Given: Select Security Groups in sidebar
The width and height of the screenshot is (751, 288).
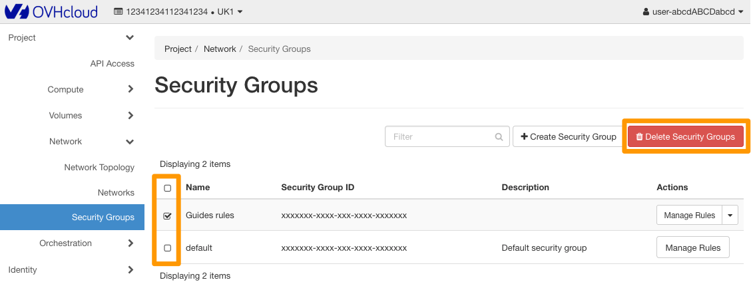Looking at the screenshot, I should click(72, 217).
